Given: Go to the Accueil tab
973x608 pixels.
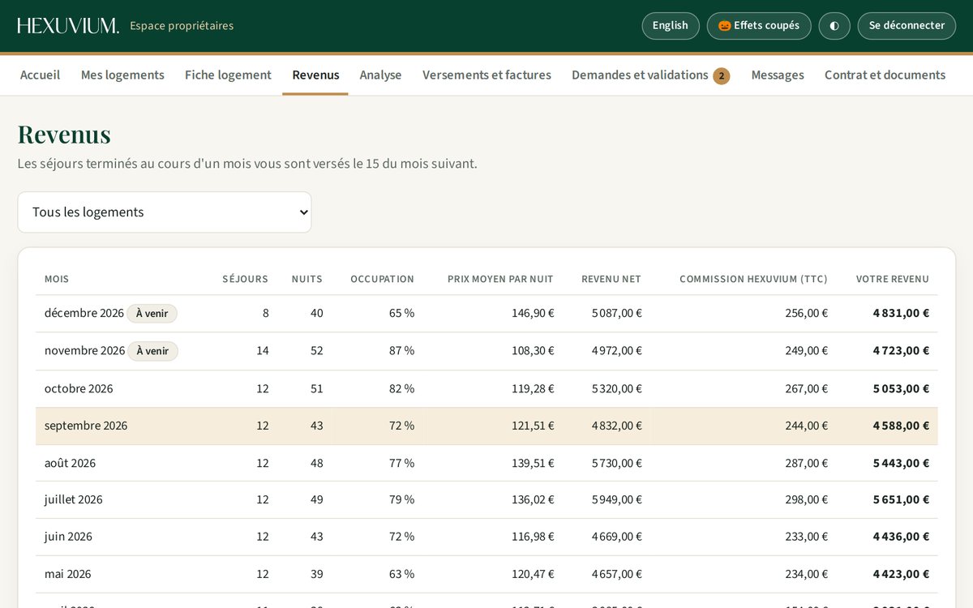Looking at the screenshot, I should pos(41,75).
